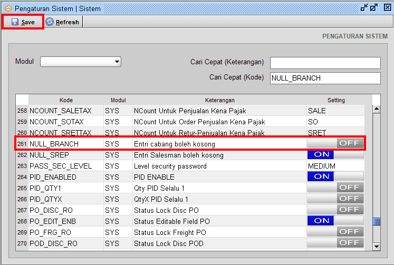Click the app icon in title bar
The height and width of the screenshot is (265, 394).
[x=8, y=8]
